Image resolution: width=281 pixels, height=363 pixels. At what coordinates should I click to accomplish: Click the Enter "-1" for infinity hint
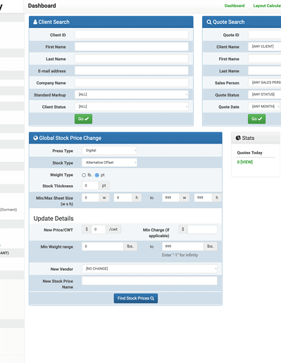coord(180,255)
